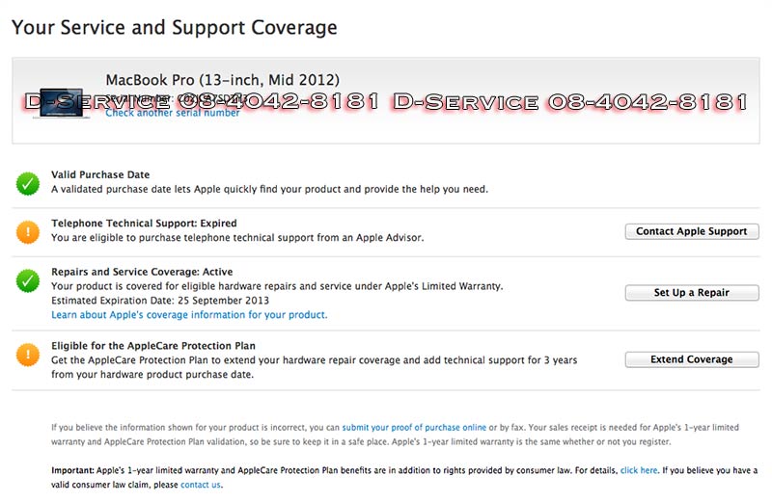Click the Your Service and Support Coverage heading
The image size is (772, 502).
pos(175,28)
